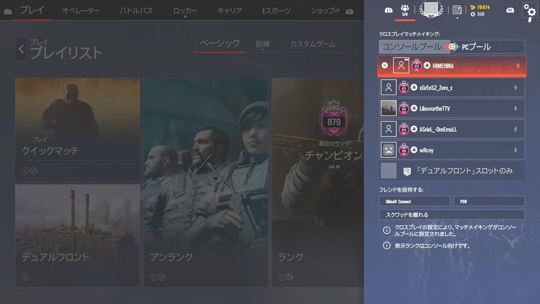Image resolution: width=540 pixels, height=304 pixels.
Task: Click the R6 Credits icon beside 508
Action: click(x=472, y=14)
